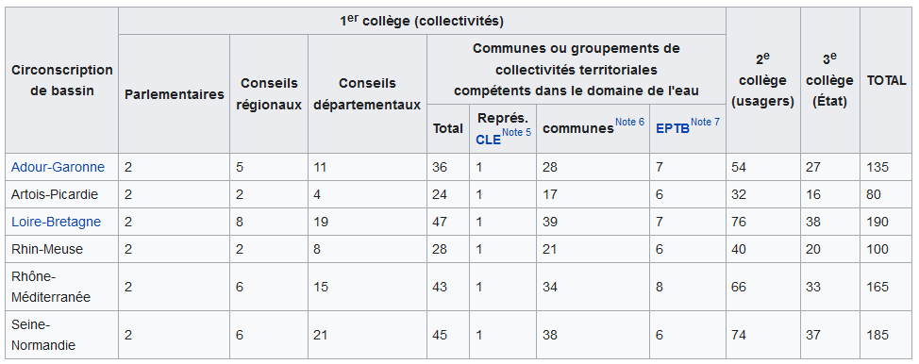Open the Loire-Bretagne link
Image resolution: width=919 pixels, height=364 pixels.
[56, 222]
